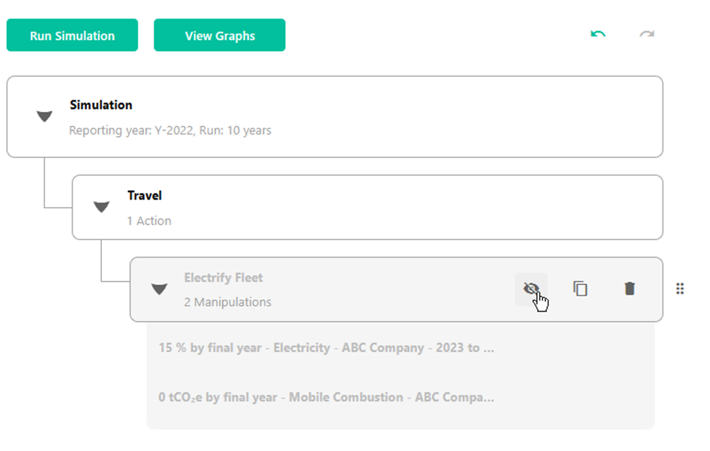Select the Simulation title
The height and width of the screenshot is (451, 710).
click(x=101, y=105)
